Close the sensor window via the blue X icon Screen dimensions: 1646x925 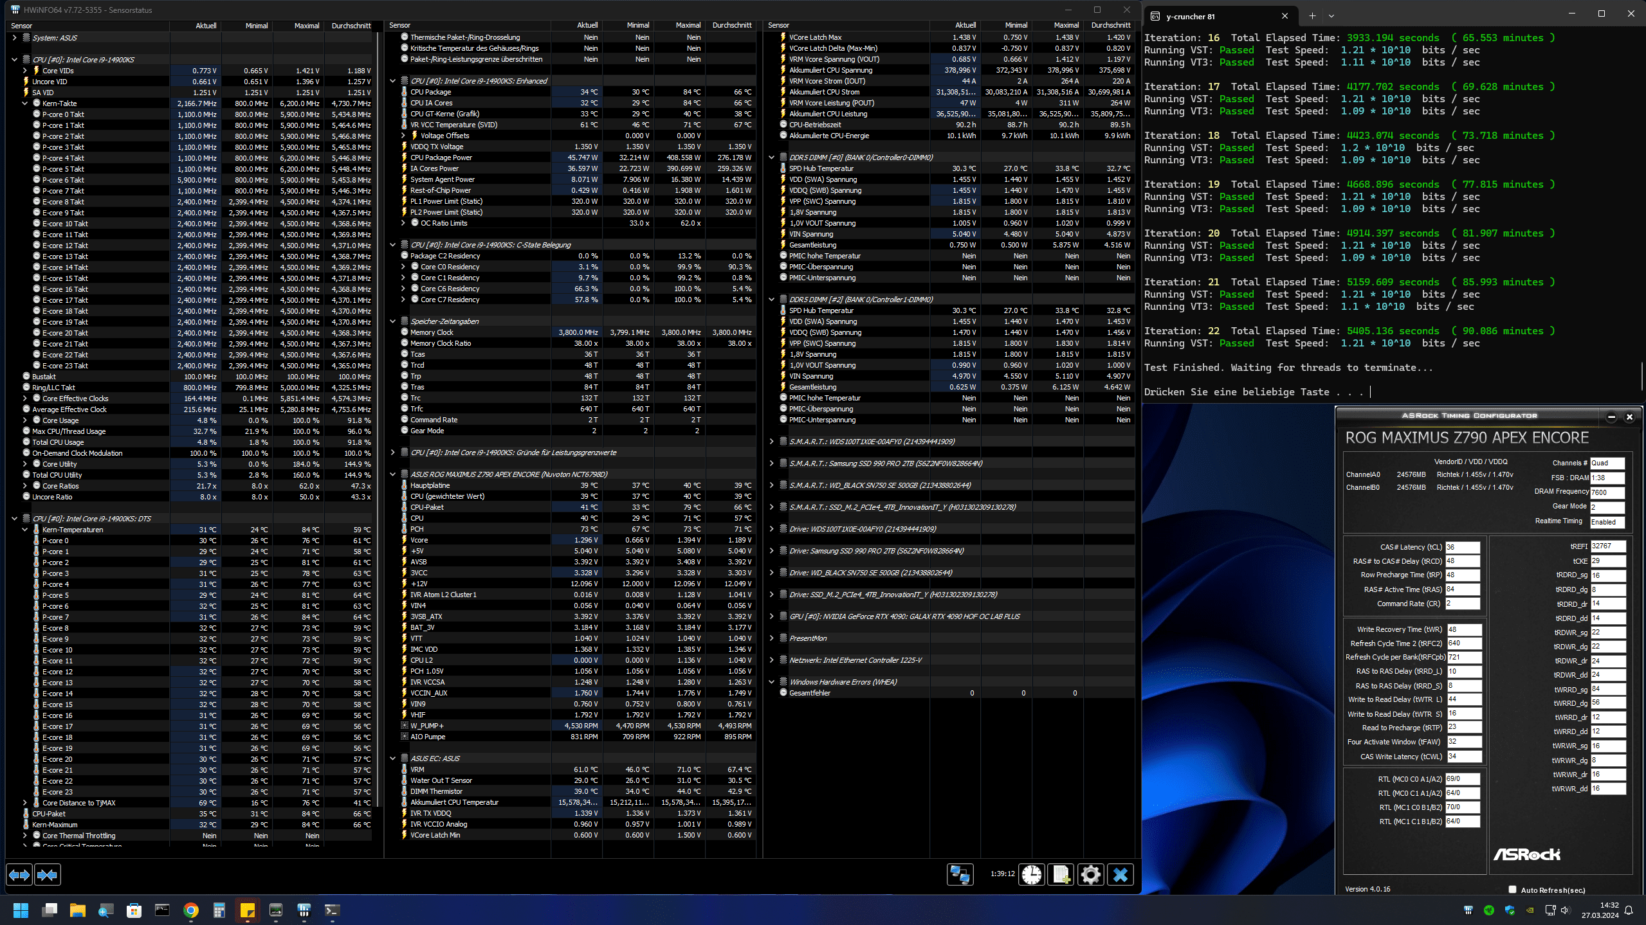pyautogui.click(x=1120, y=875)
